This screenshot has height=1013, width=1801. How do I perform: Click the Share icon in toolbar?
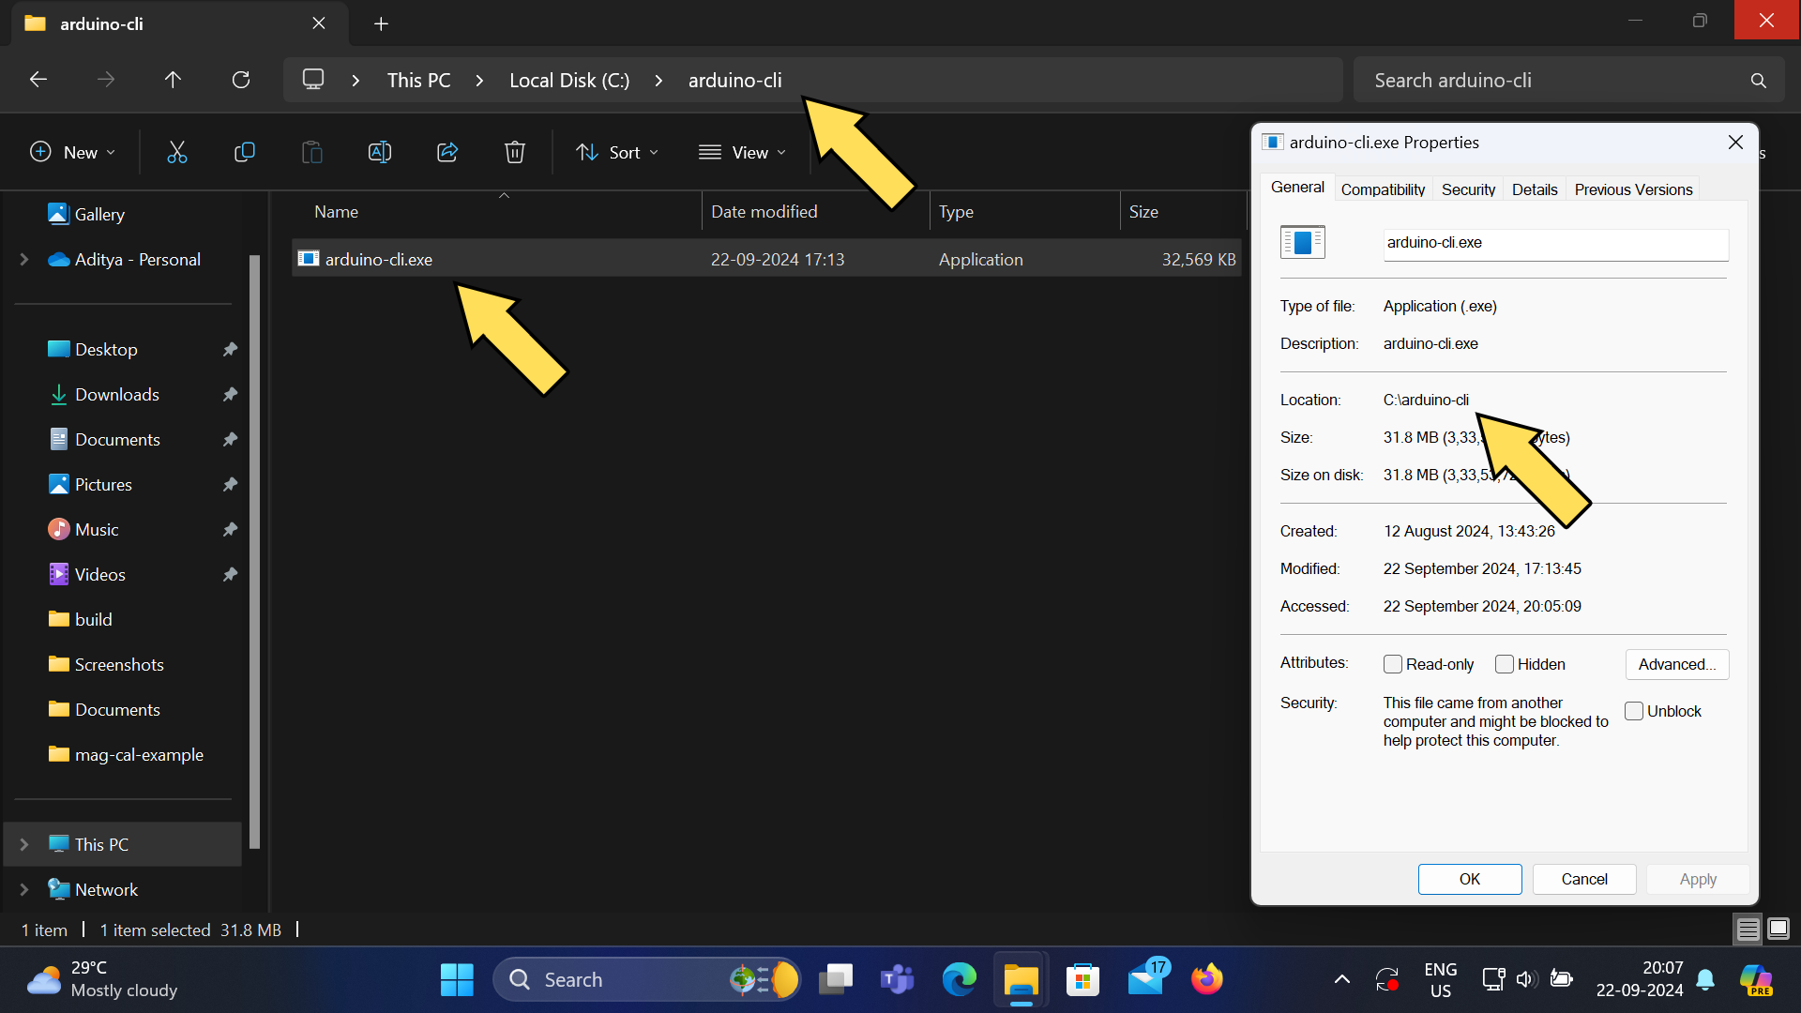[x=447, y=152]
